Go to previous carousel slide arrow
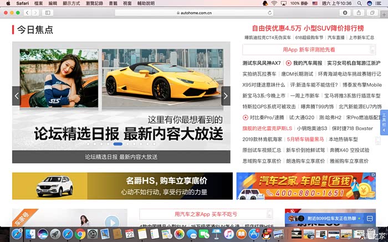 pos(17,96)
